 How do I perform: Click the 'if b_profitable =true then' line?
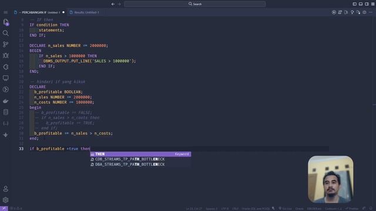click(x=60, y=149)
